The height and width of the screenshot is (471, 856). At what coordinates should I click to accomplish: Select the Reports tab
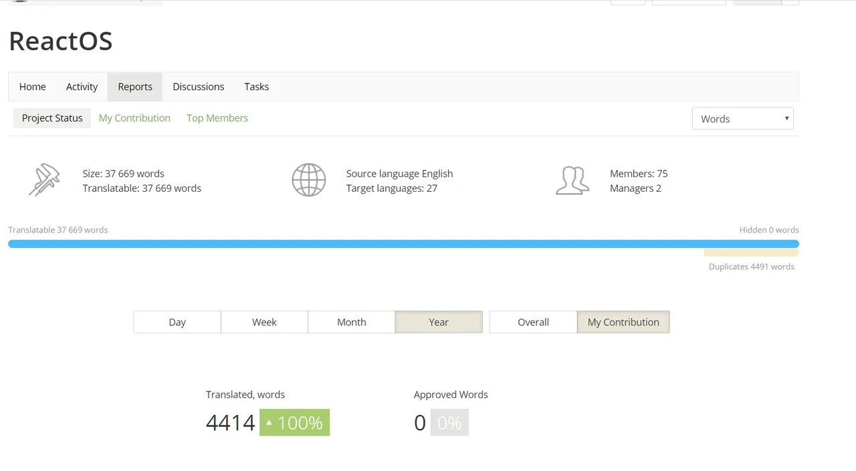135,87
